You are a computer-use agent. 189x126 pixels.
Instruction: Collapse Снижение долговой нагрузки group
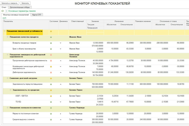[8, 78]
